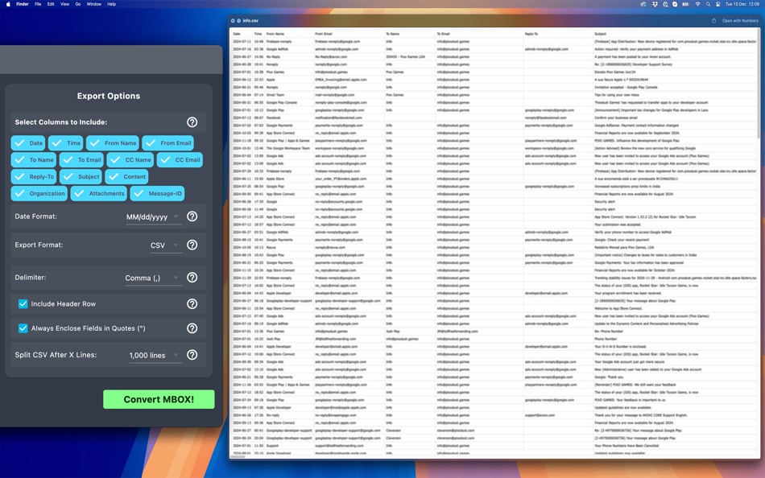The width and height of the screenshot is (765, 478).
Task: Open Window menu in menu bar
Action: (93, 4)
